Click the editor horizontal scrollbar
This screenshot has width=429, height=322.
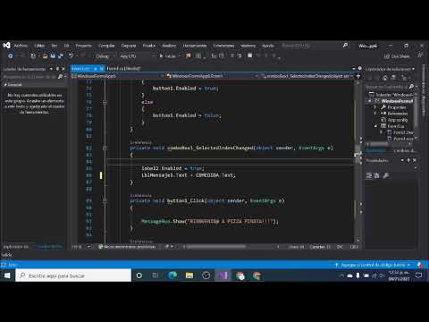pos(230,247)
